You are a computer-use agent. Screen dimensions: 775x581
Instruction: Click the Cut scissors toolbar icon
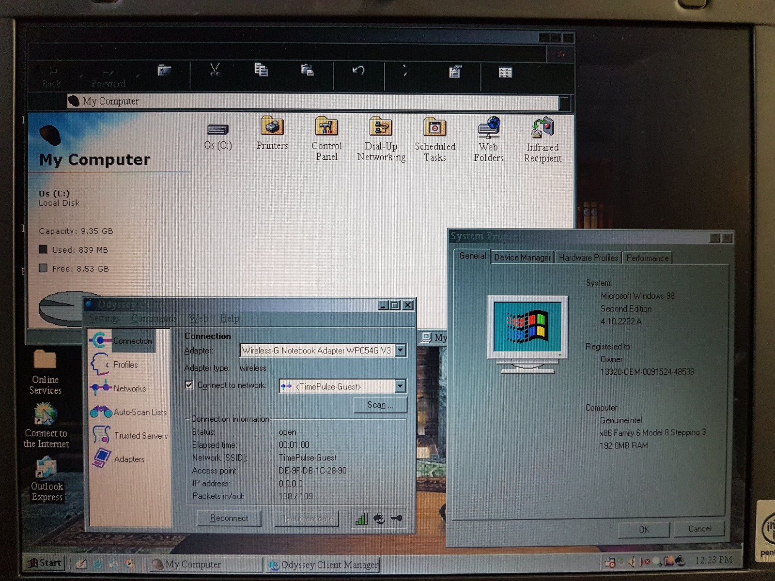[x=215, y=70]
